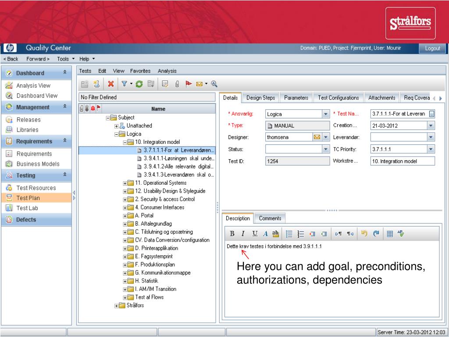The width and height of the screenshot is (449, 337).
Task: Click the left-to-right paragraph direction icon
Action: (338, 234)
